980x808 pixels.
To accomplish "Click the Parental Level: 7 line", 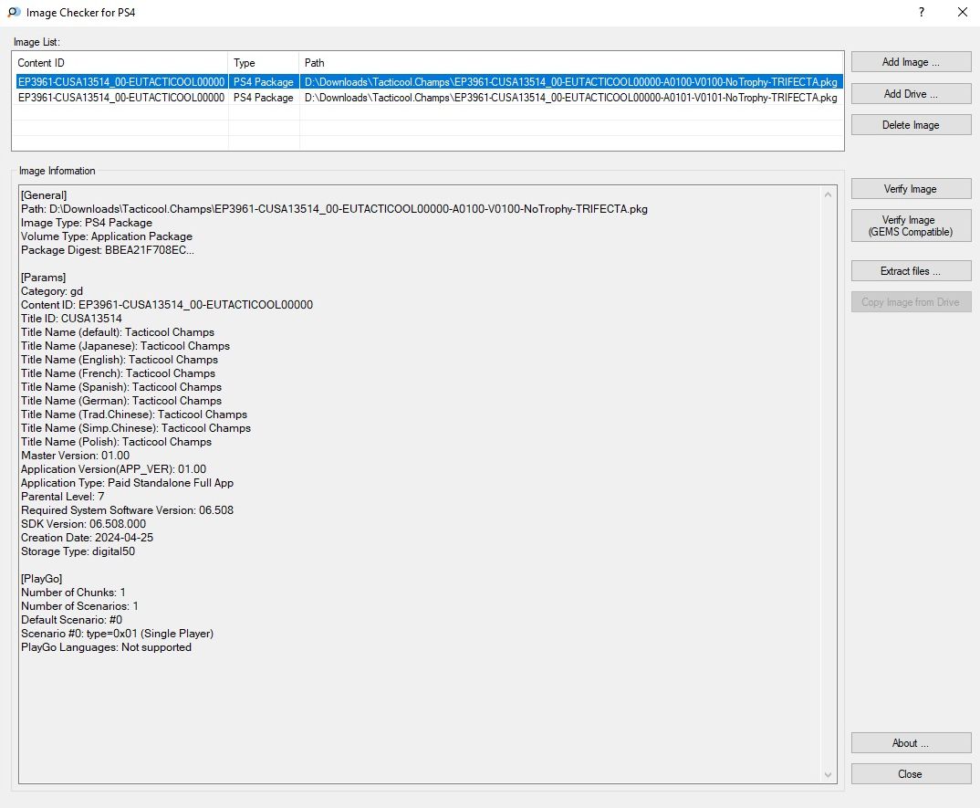I will pos(62,497).
